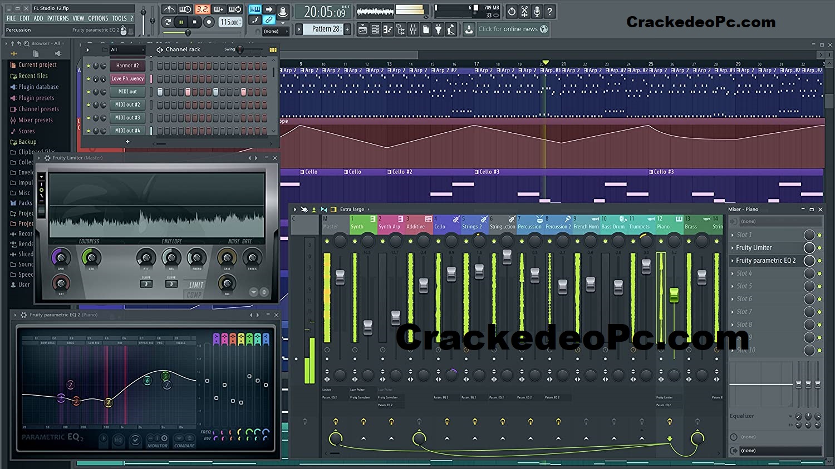Image resolution: width=835 pixels, height=469 pixels.
Task: Click the audio editor scissors icon
Action: pyautogui.click(x=524, y=11)
